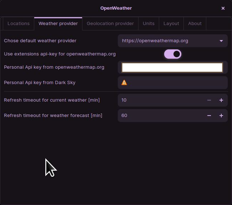Increase weather forecast refresh timeout with plus
232x205 pixels.
point(221,116)
